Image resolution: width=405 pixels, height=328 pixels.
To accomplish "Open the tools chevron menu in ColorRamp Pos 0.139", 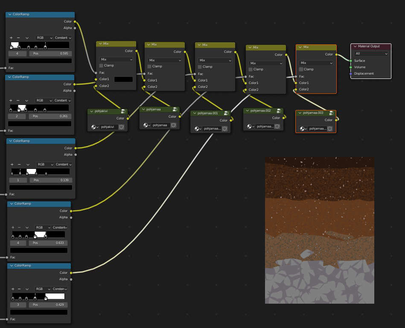I will point(28,164).
